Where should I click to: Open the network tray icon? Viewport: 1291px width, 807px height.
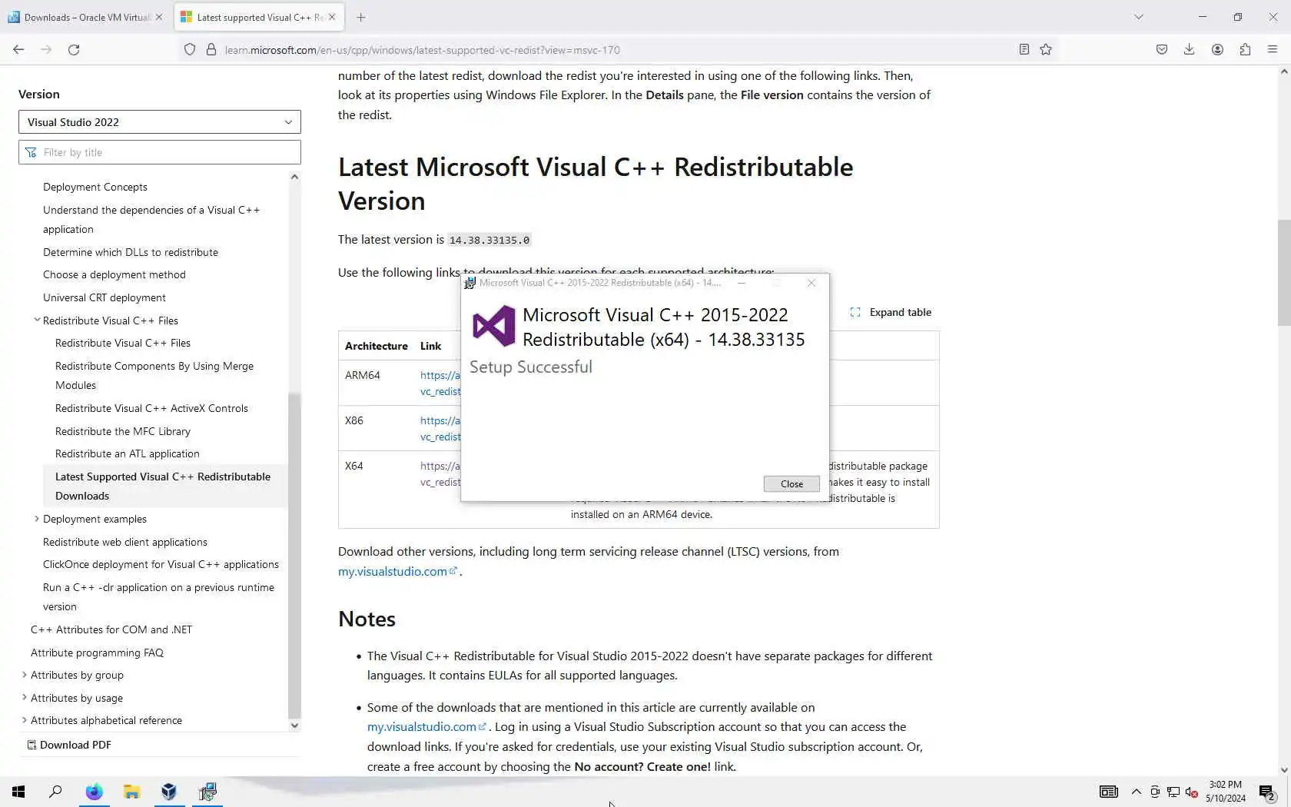pos(1173,792)
